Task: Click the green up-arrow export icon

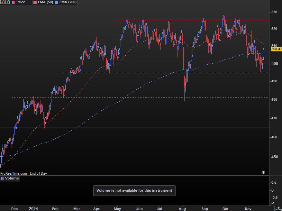Action: pos(7,2)
